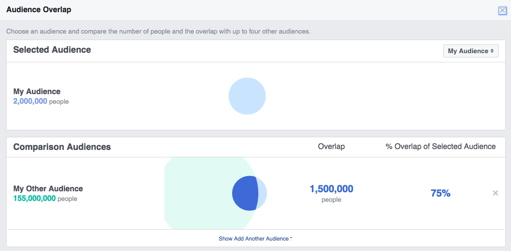This screenshot has width=511, height=251.
Task: Select the Overlap column header
Action: coord(331,146)
